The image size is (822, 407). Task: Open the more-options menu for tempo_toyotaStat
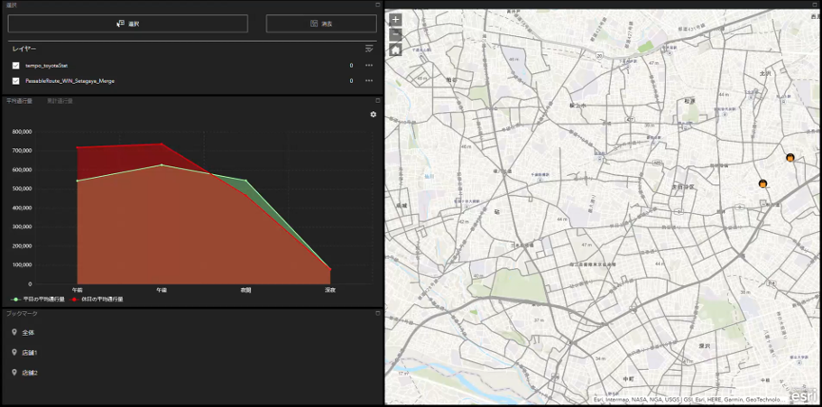pos(369,66)
